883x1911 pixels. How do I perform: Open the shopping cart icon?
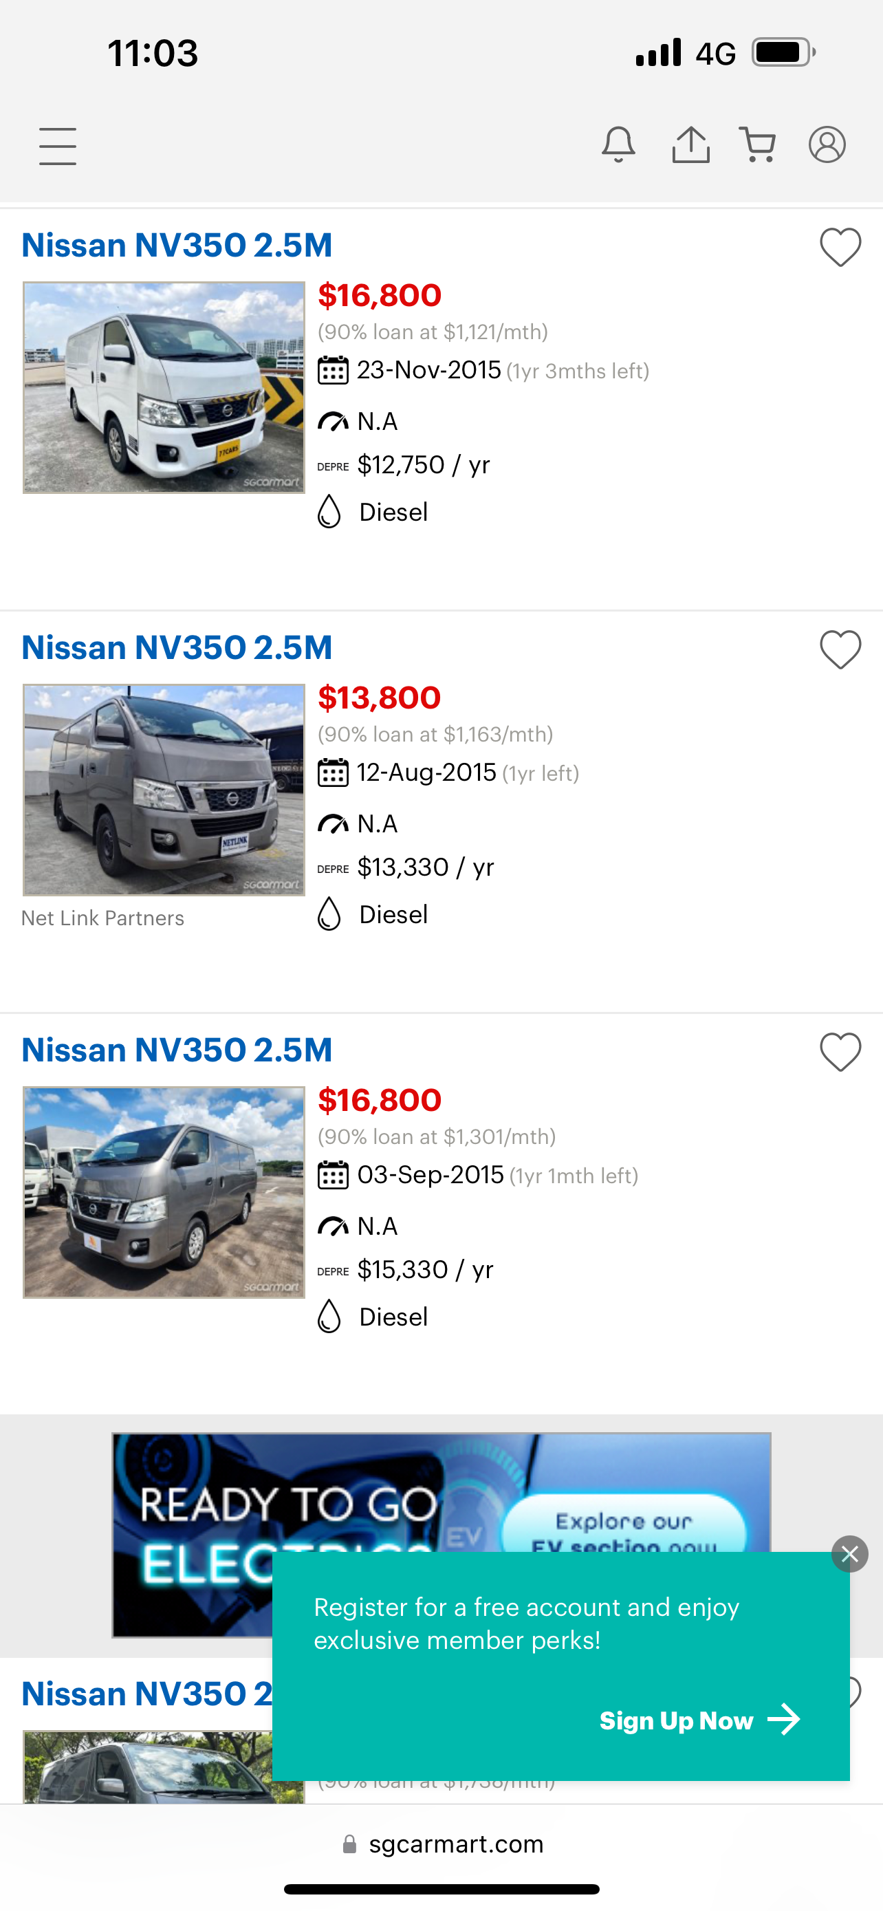[757, 144]
